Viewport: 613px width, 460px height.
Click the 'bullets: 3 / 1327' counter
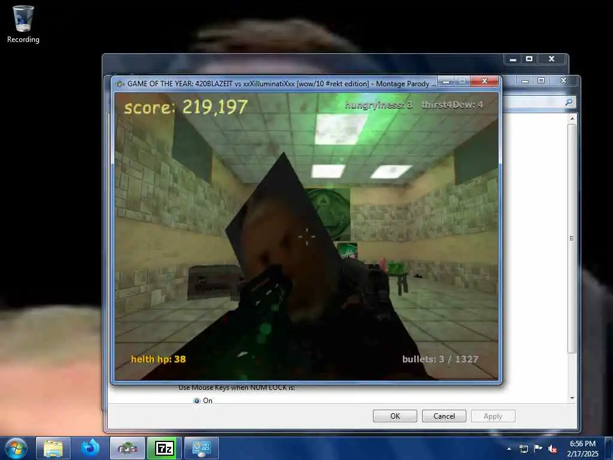pyautogui.click(x=440, y=359)
